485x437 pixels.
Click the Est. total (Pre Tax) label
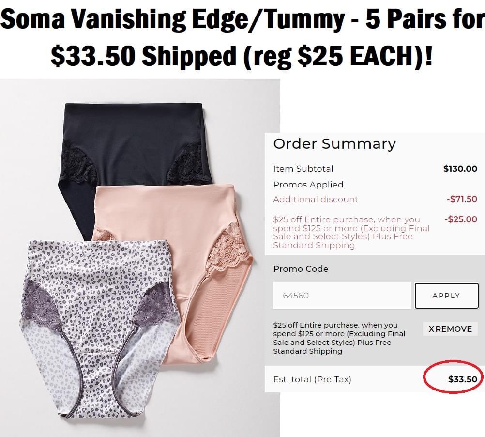point(312,379)
